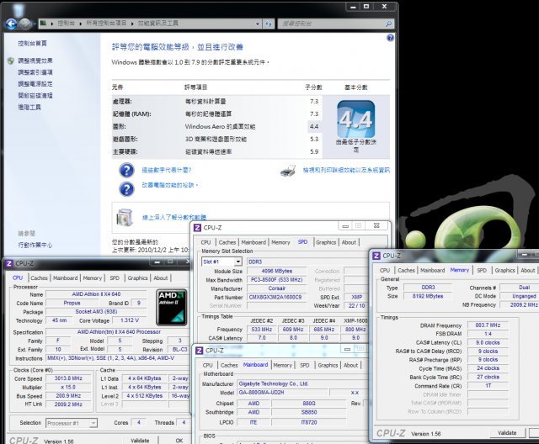539x444 pixels.
Task: Click the AMD Athlon II processor logo
Action: [x=172, y=308]
